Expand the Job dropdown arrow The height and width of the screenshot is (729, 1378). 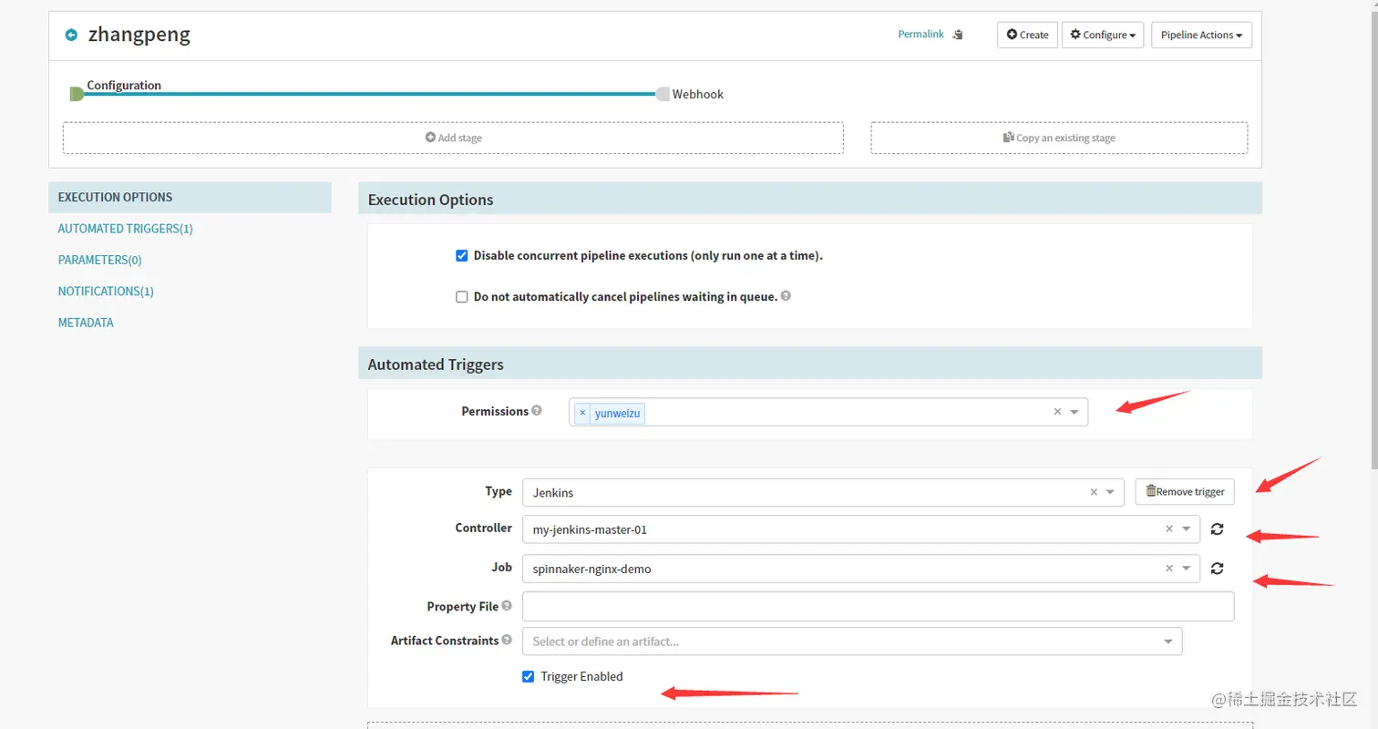click(1186, 569)
